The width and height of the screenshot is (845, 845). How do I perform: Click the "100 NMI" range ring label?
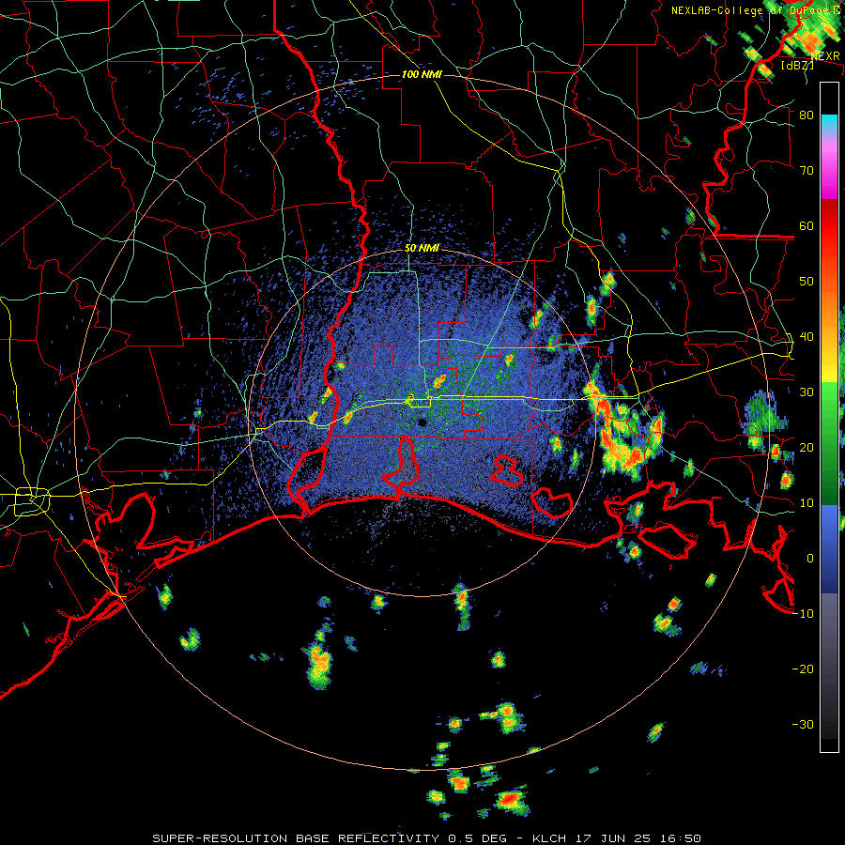(x=422, y=74)
